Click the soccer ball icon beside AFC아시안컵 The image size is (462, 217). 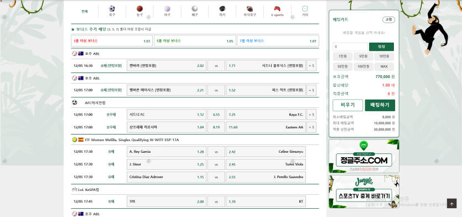click(x=75, y=102)
